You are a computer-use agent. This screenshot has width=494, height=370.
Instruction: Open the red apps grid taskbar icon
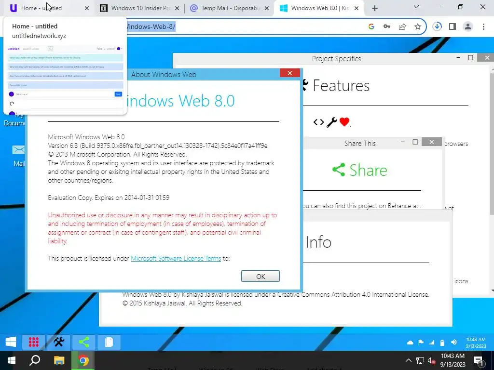point(34,342)
